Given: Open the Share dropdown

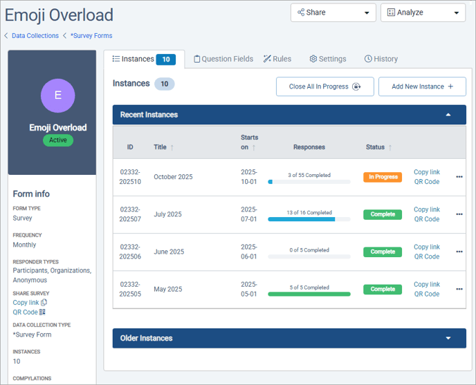Looking at the screenshot, I should (x=333, y=12).
